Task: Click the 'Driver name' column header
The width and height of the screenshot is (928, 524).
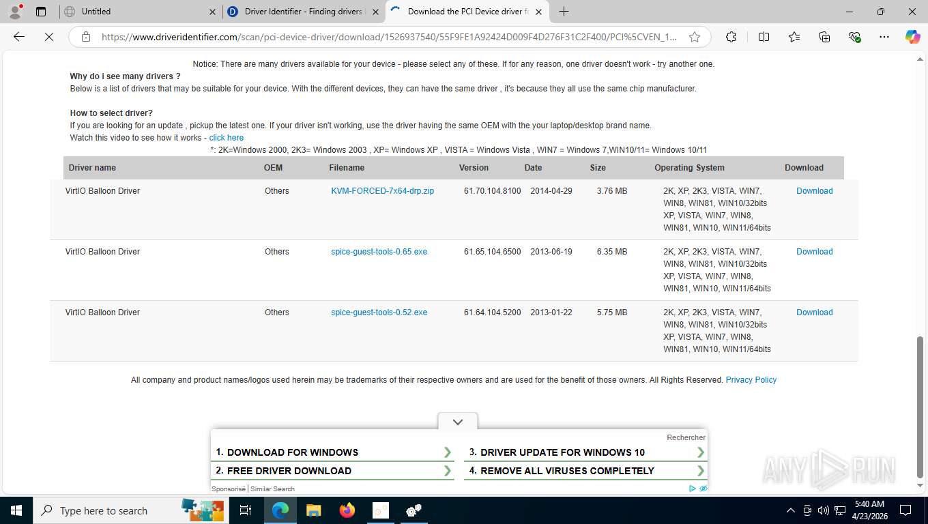Action: tap(92, 168)
